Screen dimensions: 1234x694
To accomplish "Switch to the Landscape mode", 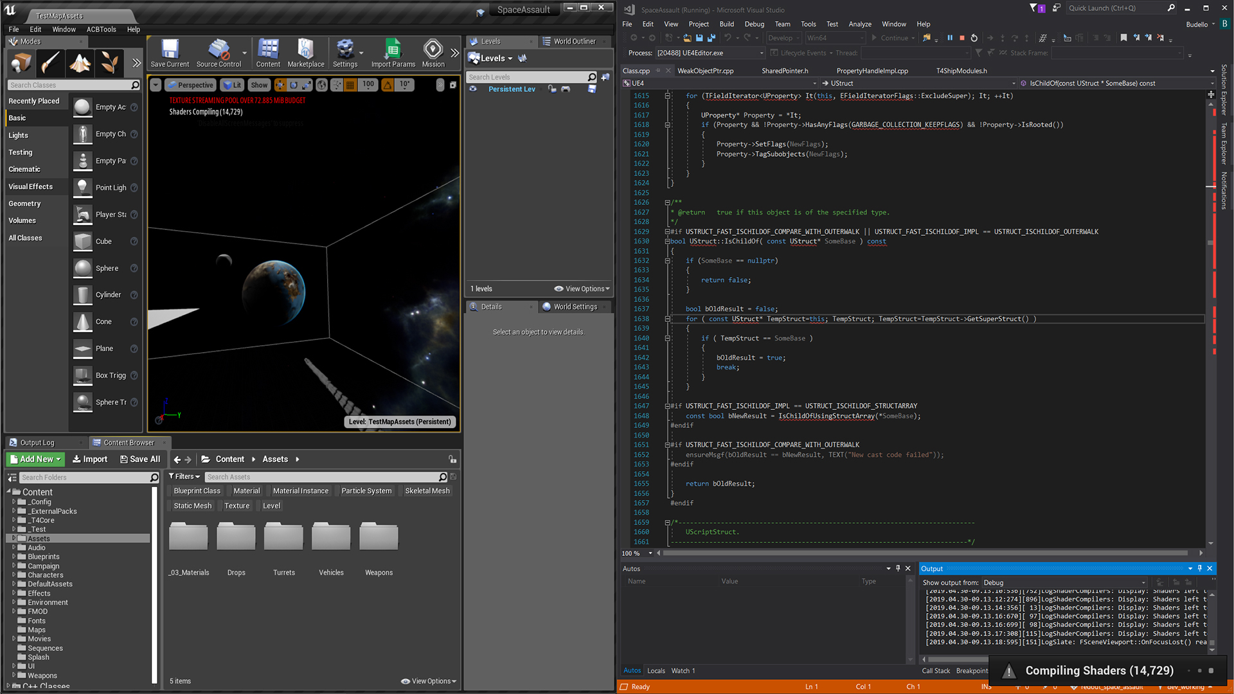I will tap(80, 63).
